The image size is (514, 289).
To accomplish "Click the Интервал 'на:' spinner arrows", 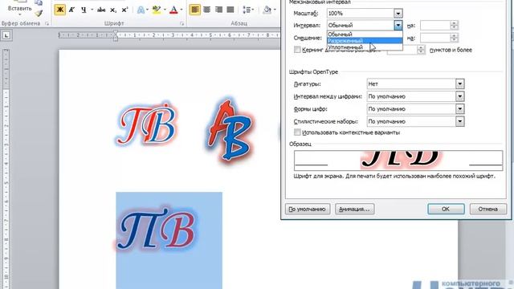I will click(455, 25).
